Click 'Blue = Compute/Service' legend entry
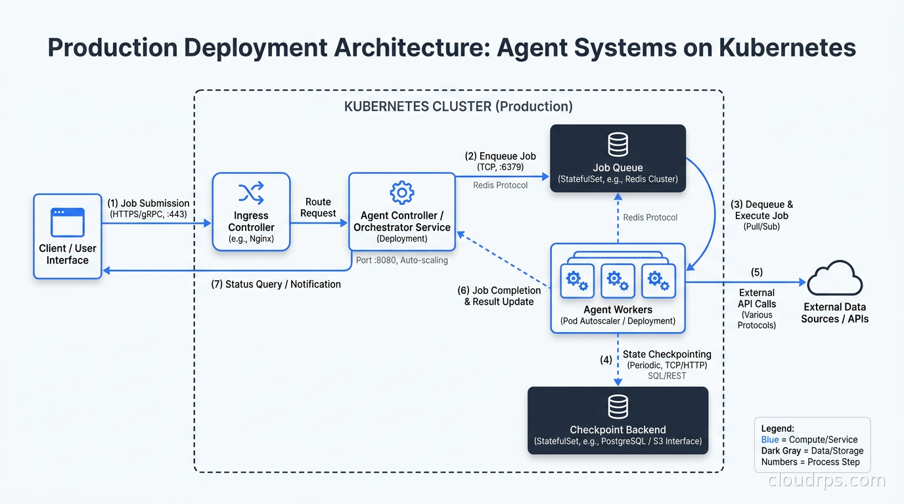The image size is (904, 504). tap(809, 440)
